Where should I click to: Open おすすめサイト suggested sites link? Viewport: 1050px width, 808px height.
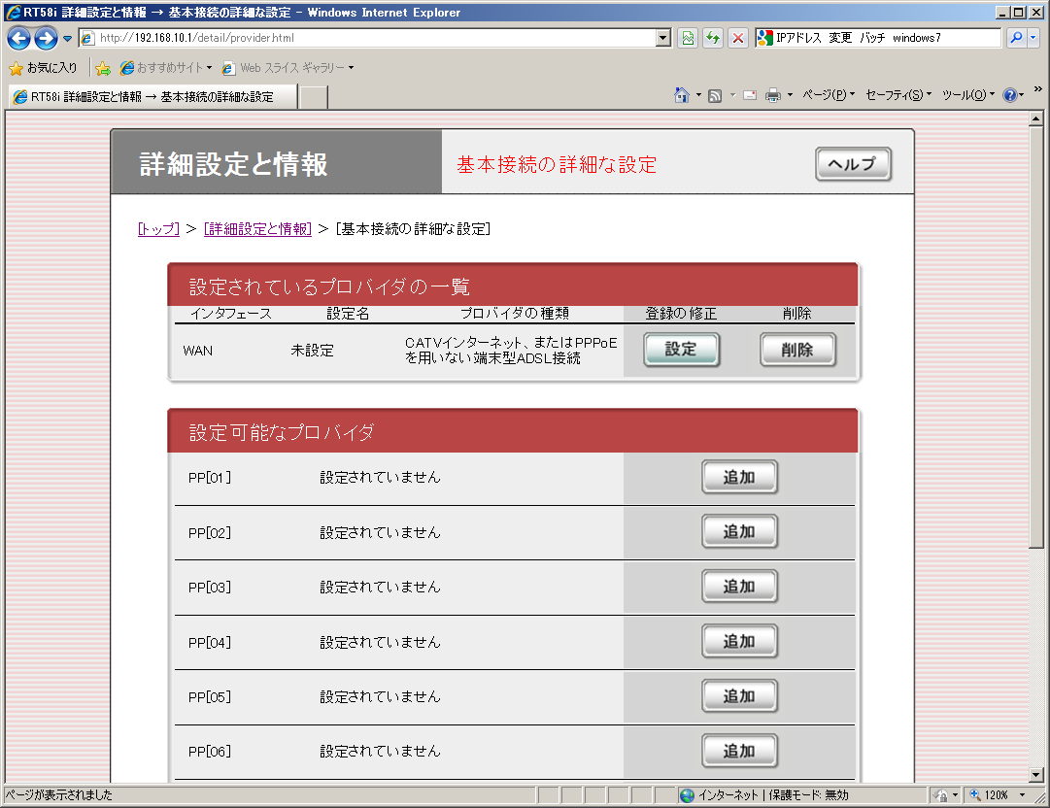(166, 68)
